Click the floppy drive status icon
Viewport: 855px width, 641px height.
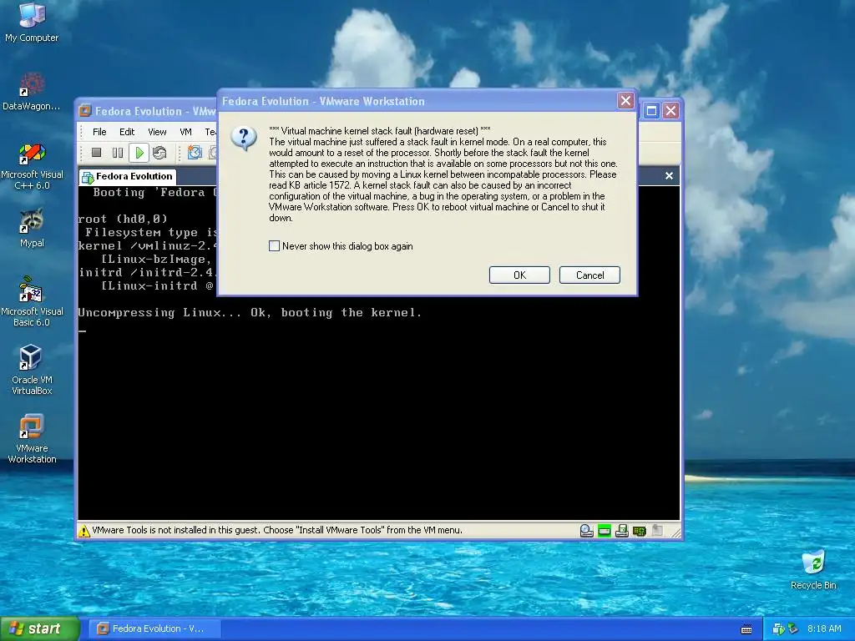(x=621, y=530)
